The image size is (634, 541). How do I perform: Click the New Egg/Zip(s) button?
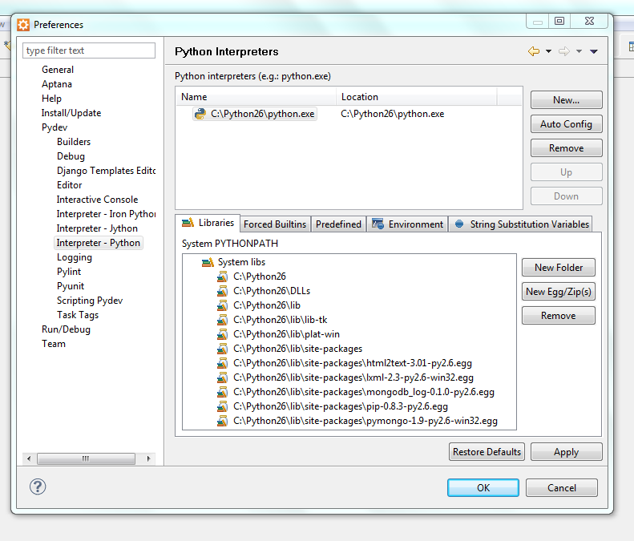tap(558, 292)
